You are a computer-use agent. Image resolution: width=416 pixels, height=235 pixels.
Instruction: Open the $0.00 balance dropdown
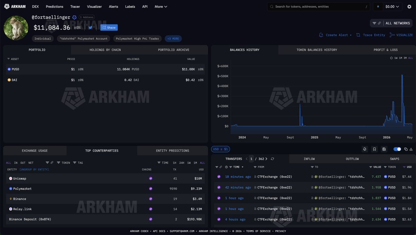pyautogui.click(x=392, y=7)
